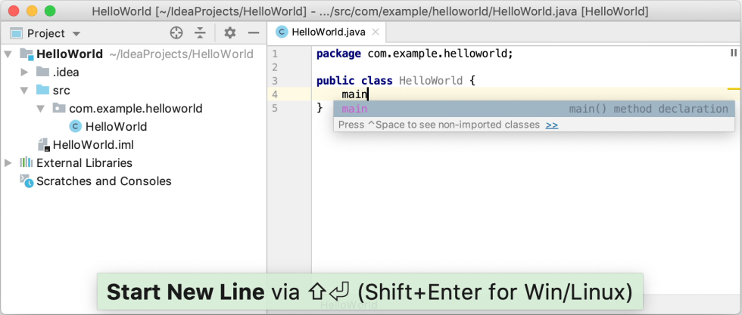Viewport: 742px width, 315px height.
Task: Click the >> link in completion hint
Action: 552,125
